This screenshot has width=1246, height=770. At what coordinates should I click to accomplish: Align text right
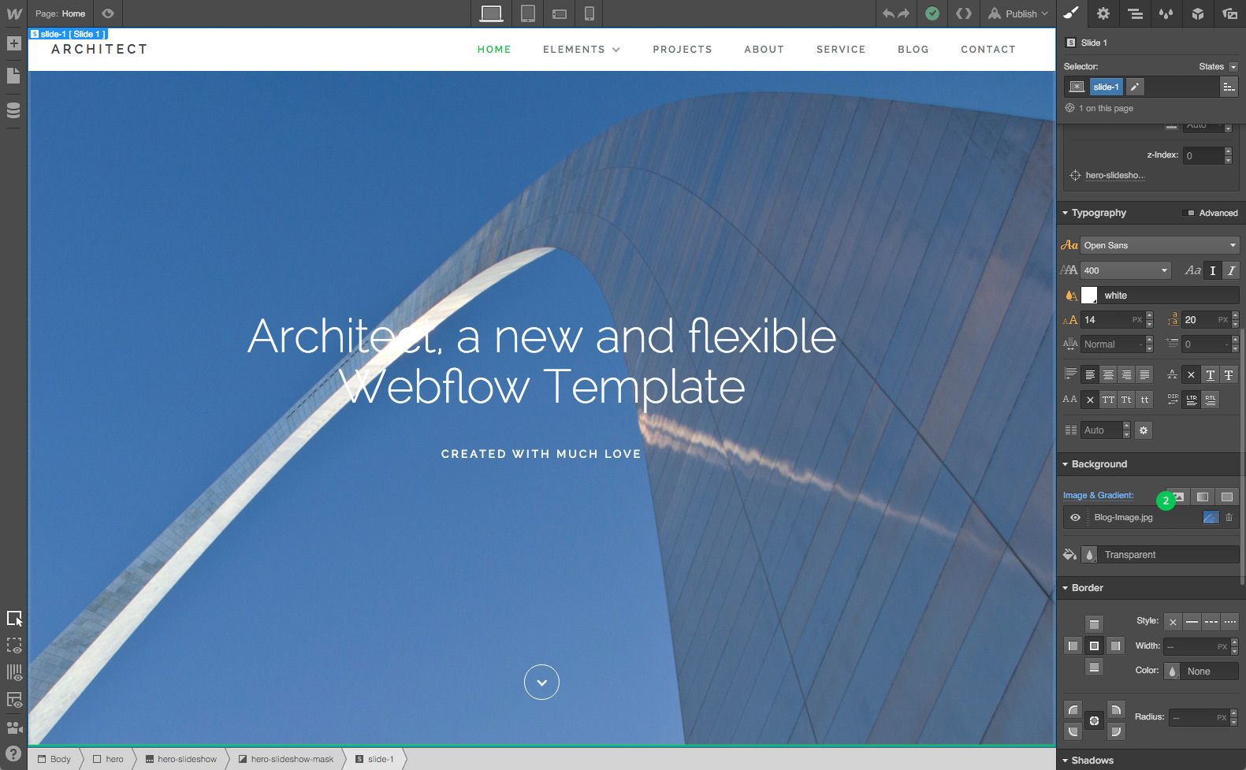click(x=1126, y=375)
